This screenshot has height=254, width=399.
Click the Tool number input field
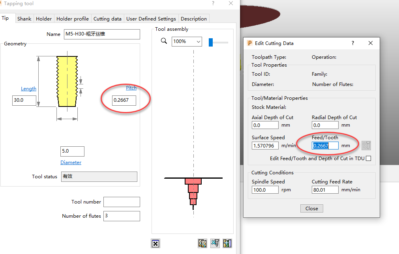point(122,202)
